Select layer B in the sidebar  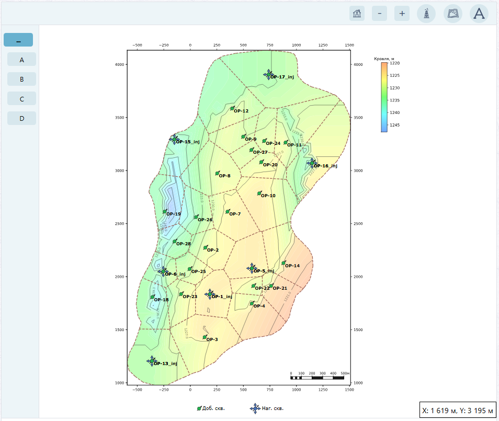point(21,79)
